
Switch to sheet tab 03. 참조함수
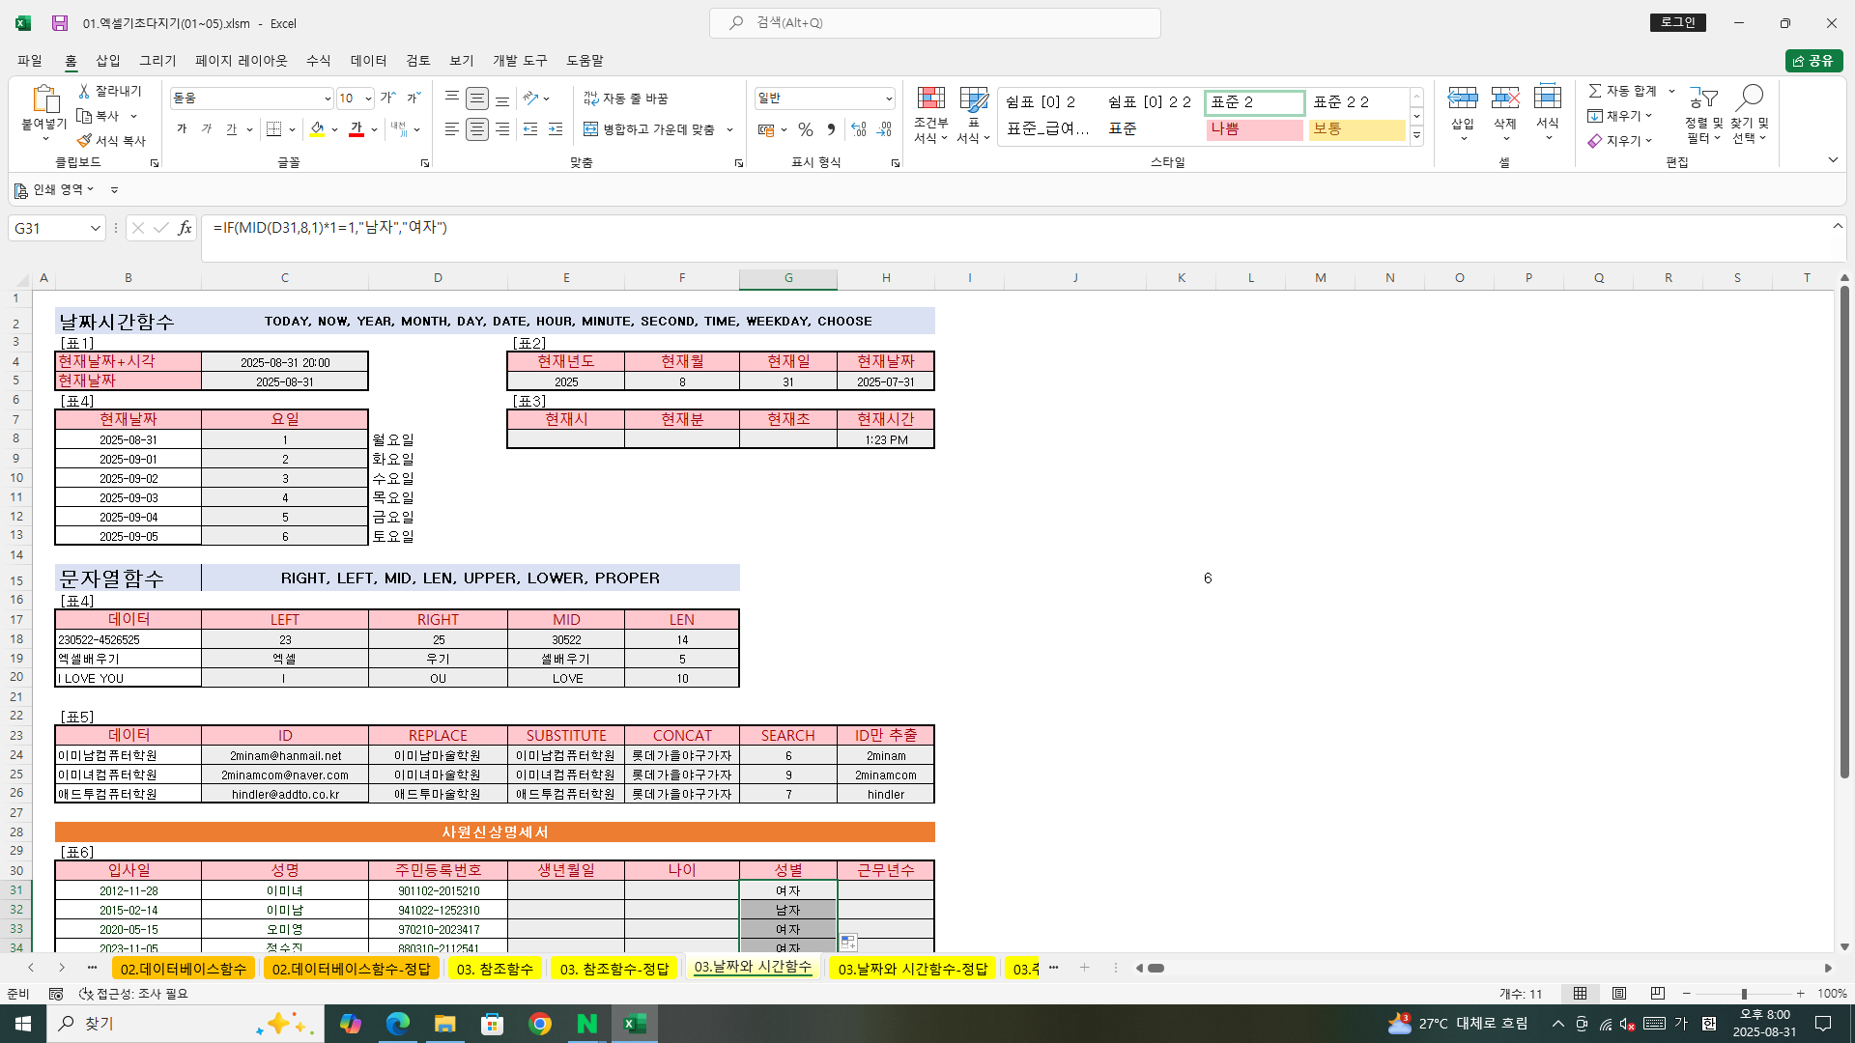click(x=495, y=969)
